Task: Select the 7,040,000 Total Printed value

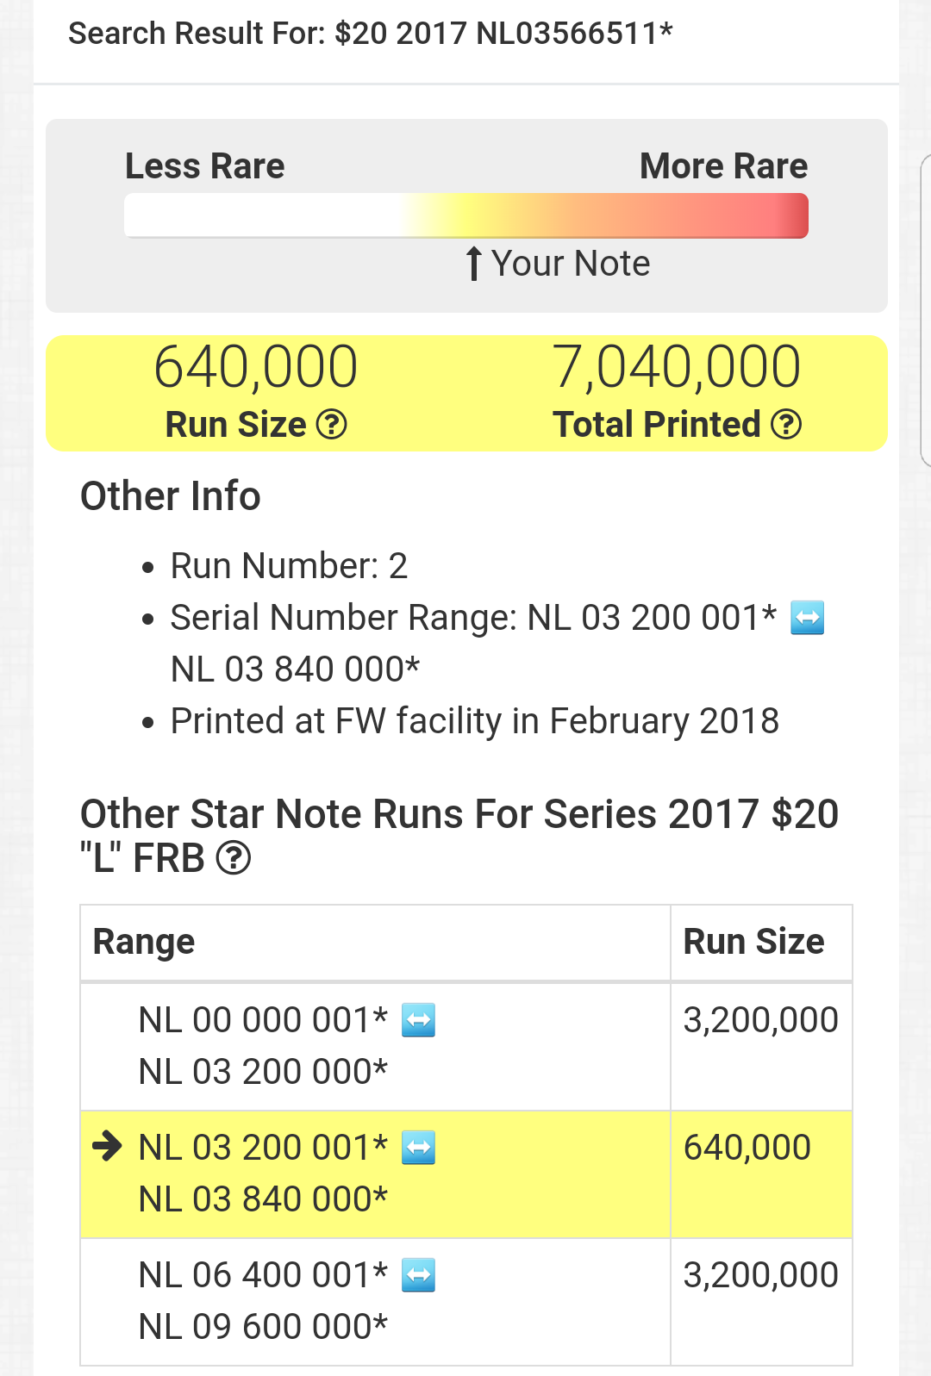Action: tap(677, 367)
